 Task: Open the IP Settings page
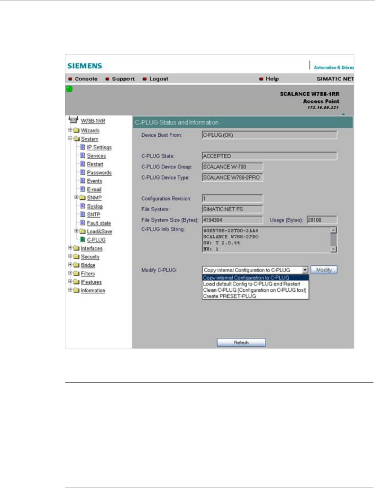99,148
